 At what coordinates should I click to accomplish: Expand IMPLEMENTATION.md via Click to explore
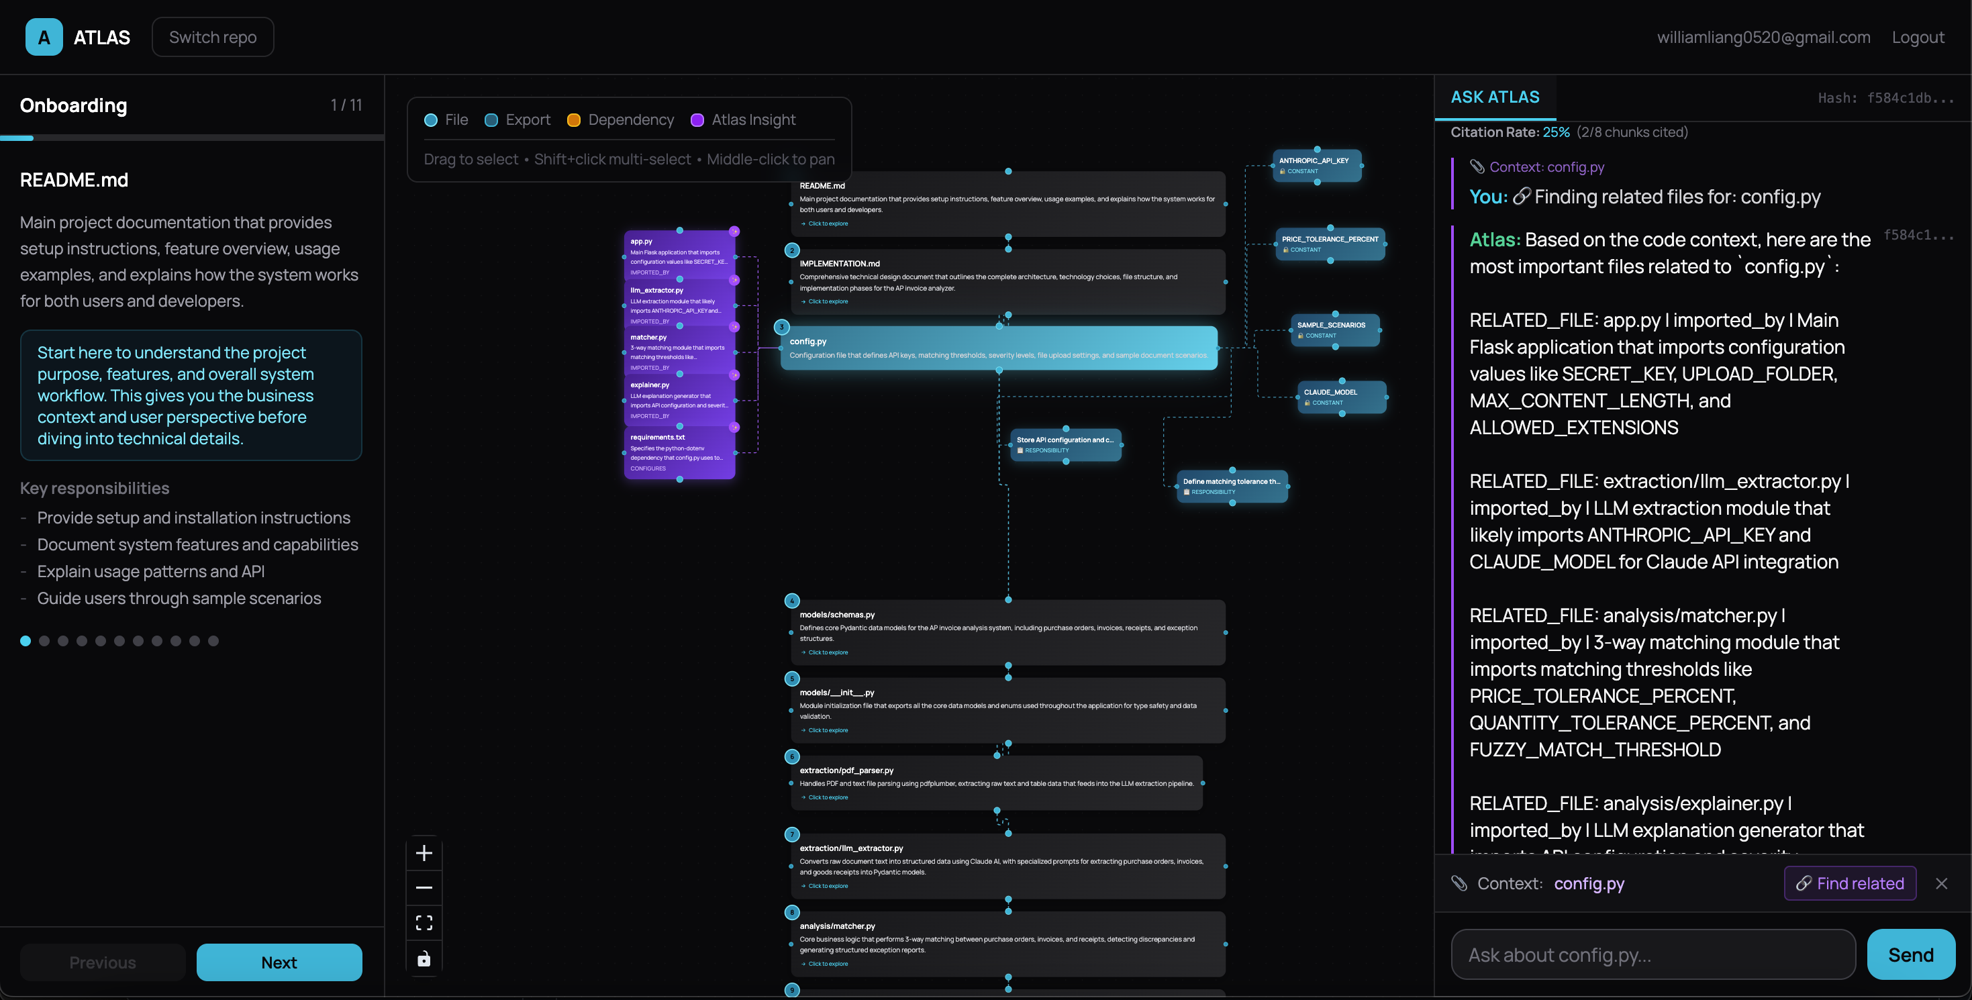click(x=828, y=302)
